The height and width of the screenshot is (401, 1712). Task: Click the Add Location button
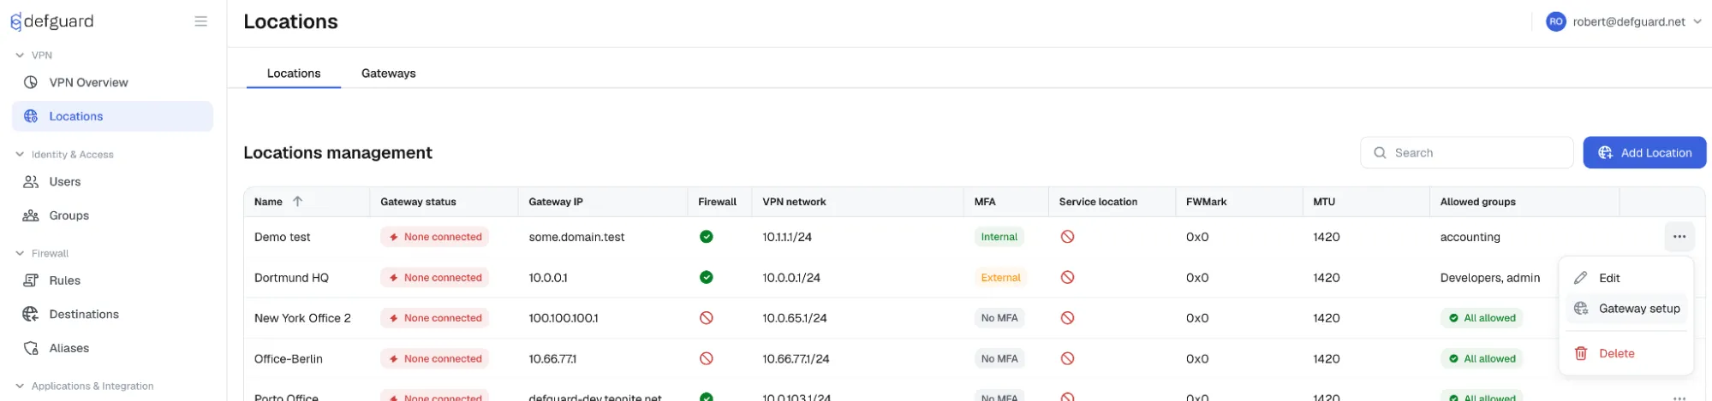tap(1643, 152)
